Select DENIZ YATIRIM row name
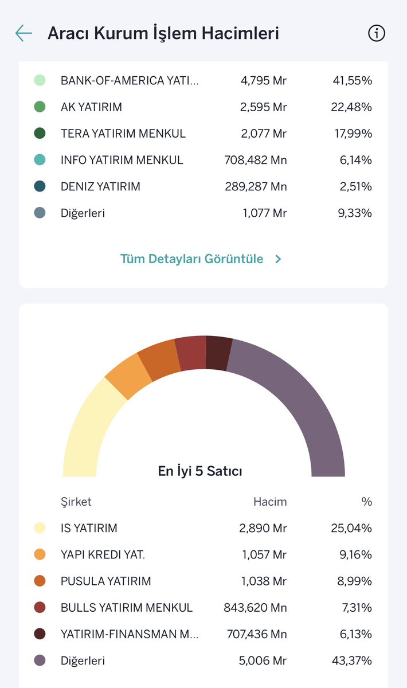The width and height of the screenshot is (407, 688). coord(100,186)
